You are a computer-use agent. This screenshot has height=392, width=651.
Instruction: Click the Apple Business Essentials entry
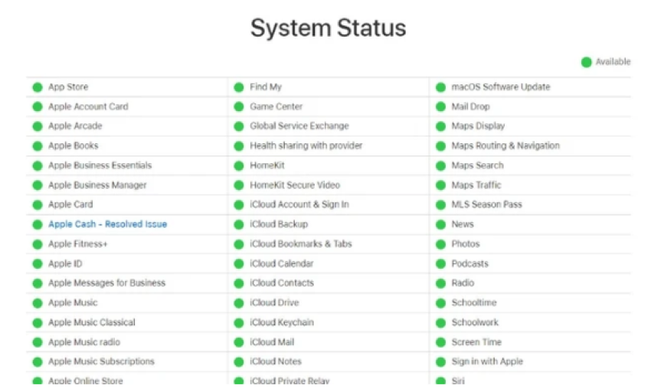100,165
